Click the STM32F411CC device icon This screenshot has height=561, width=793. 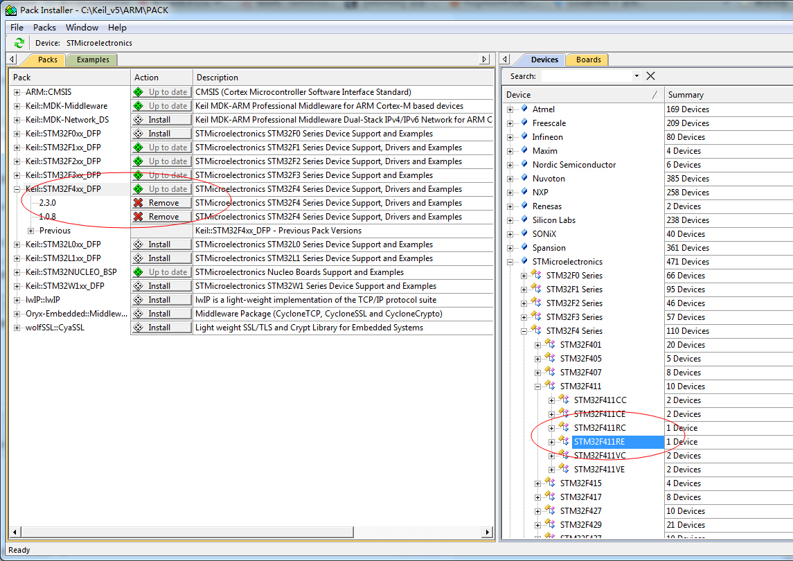tap(564, 400)
